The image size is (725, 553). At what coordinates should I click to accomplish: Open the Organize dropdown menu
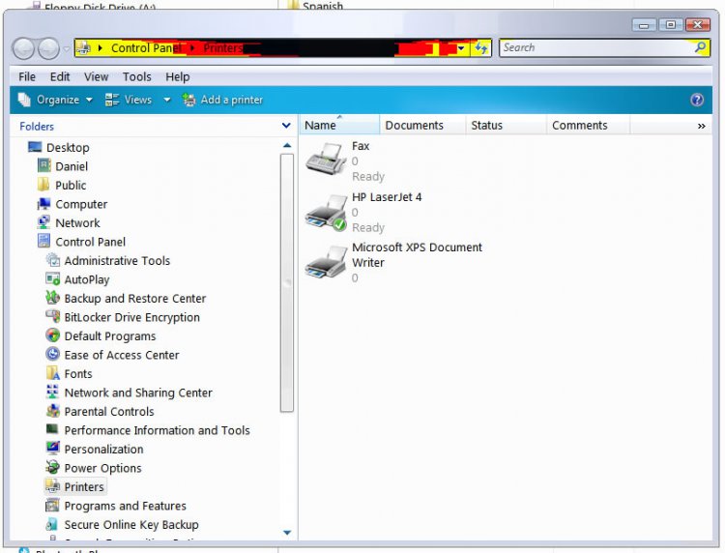(55, 100)
